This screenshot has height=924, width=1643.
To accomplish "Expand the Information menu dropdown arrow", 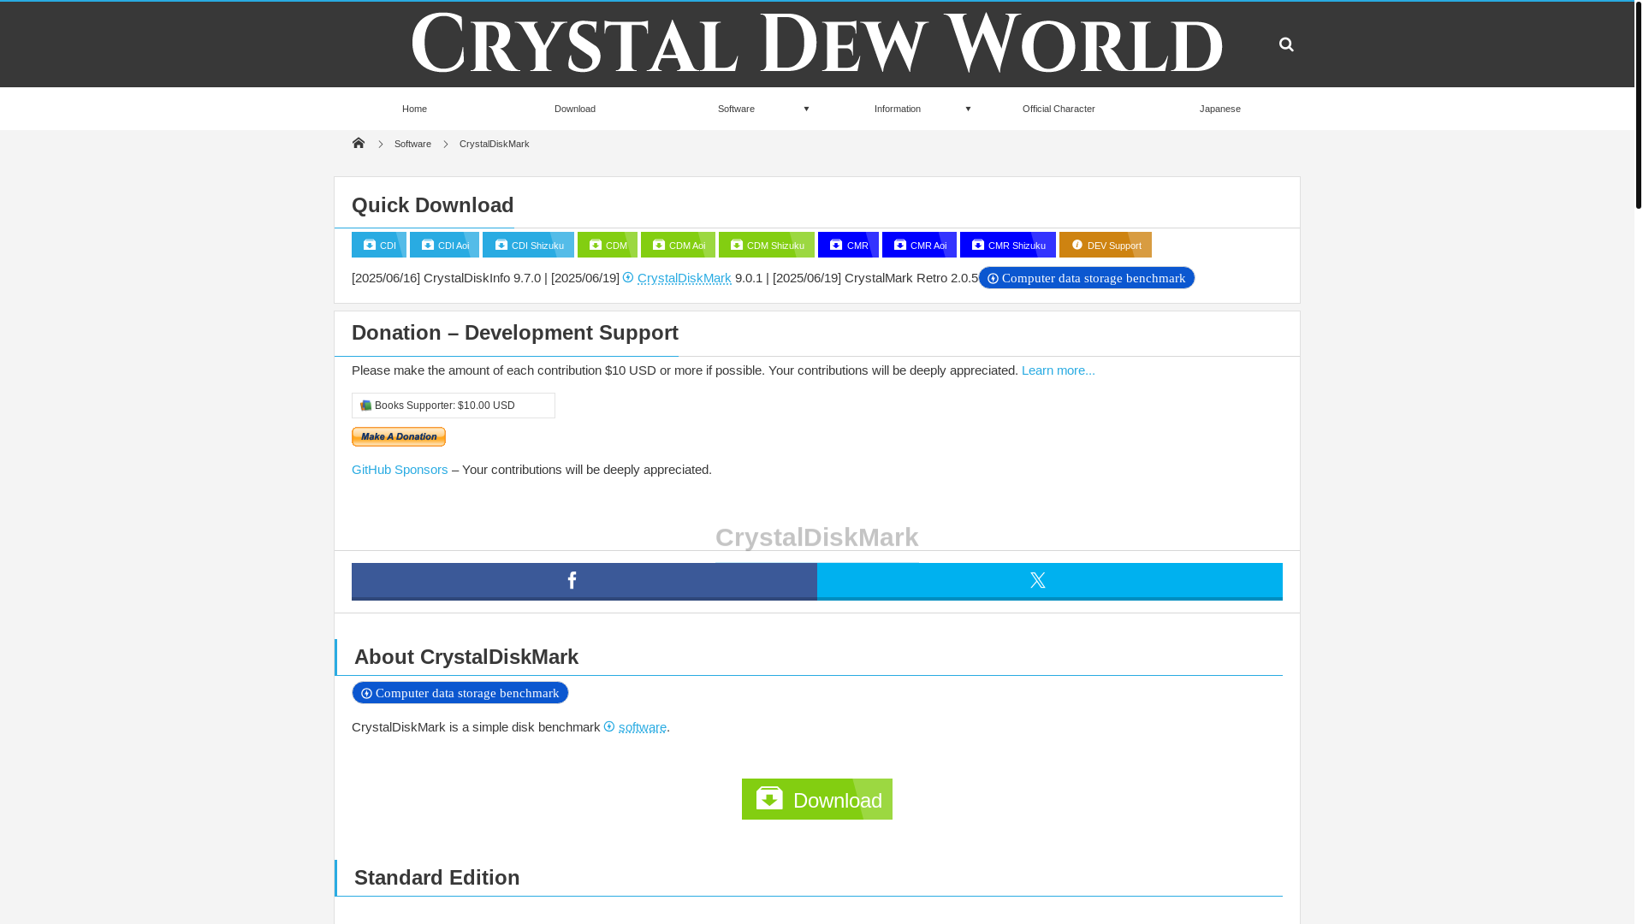I will [x=968, y=109].
